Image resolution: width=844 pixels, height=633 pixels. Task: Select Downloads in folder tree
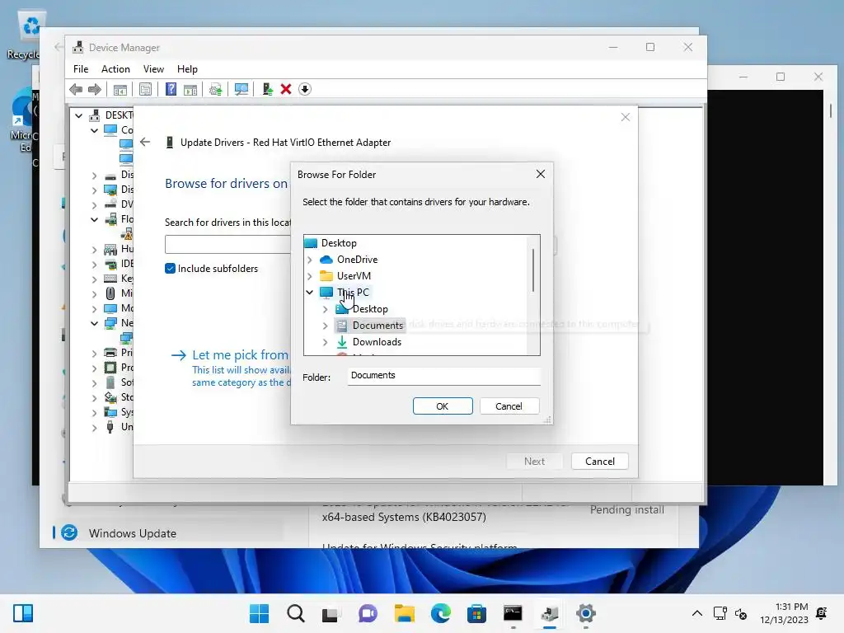(x=377, y=342)
